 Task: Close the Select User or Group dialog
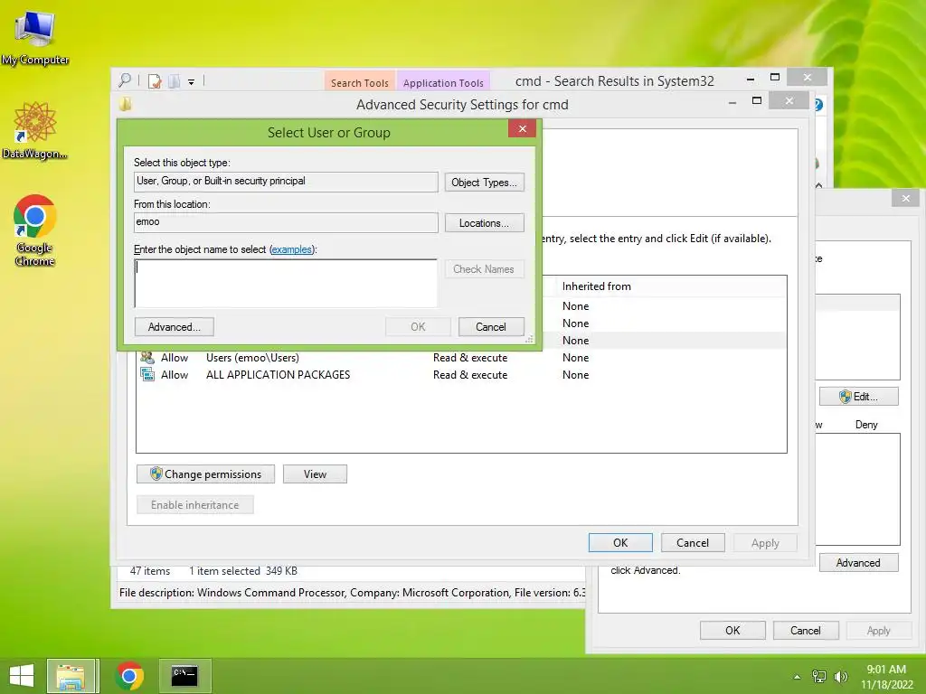(522, 128)
